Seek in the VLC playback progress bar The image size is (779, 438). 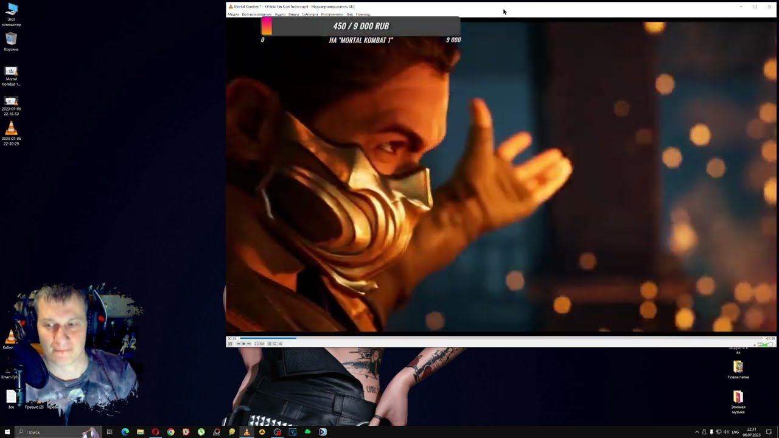[x=501, y=338]
